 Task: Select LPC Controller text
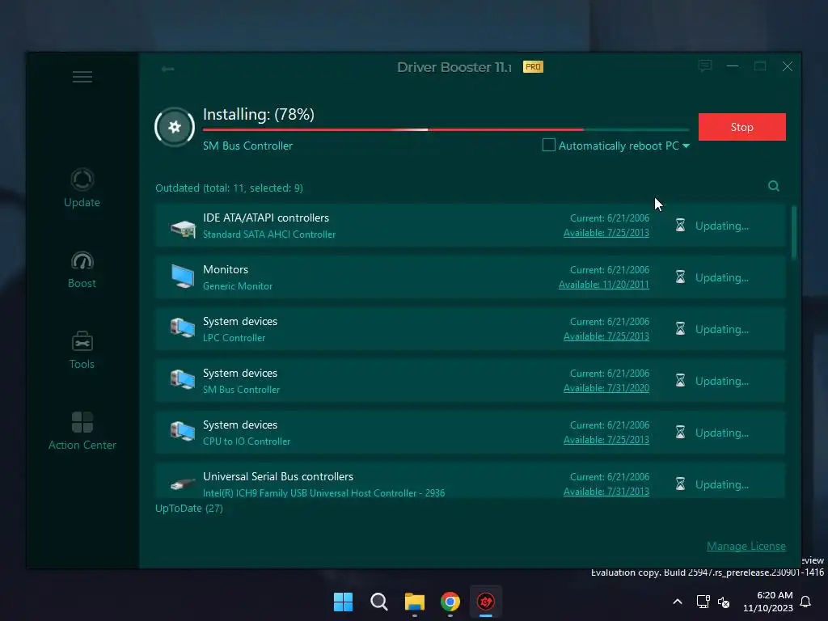[x=234, y=337]
